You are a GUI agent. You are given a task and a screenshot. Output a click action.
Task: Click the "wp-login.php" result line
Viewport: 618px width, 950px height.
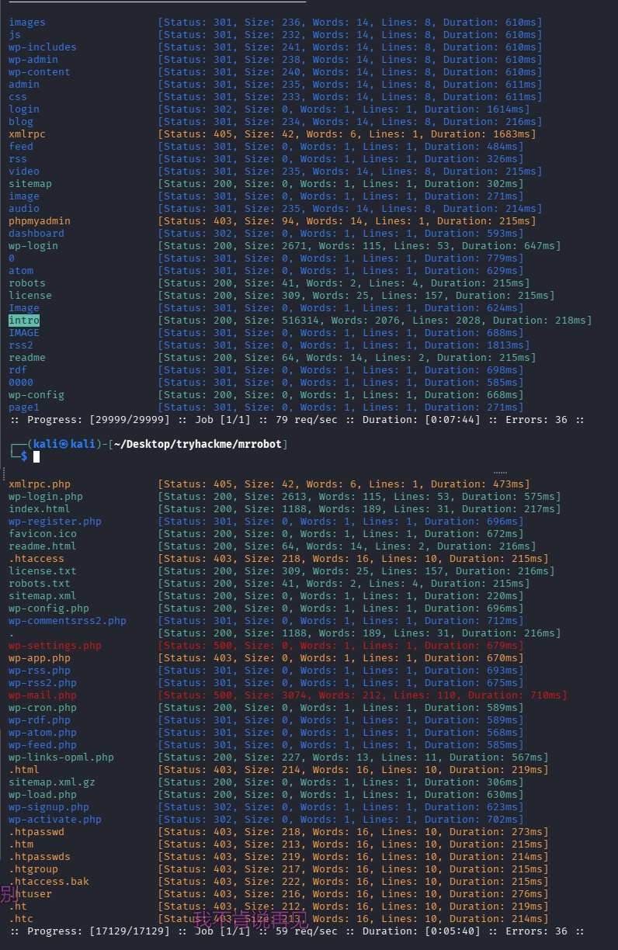[46, 497]
